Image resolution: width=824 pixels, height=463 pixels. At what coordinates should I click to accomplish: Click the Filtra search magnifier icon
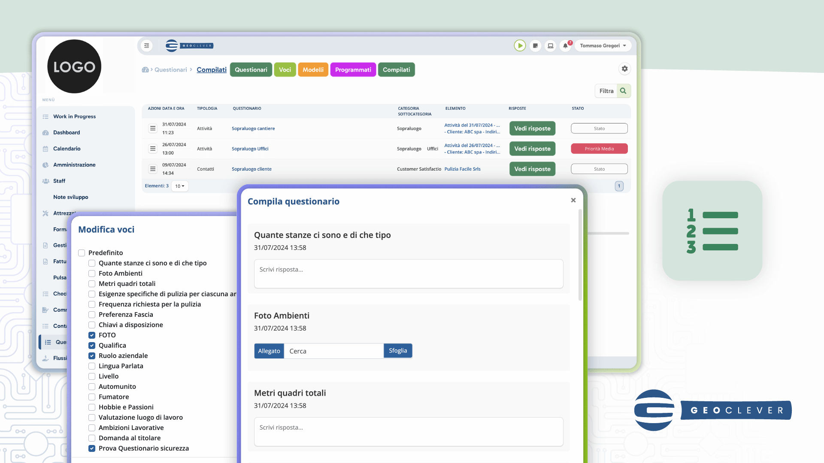[x=623, y=91]
